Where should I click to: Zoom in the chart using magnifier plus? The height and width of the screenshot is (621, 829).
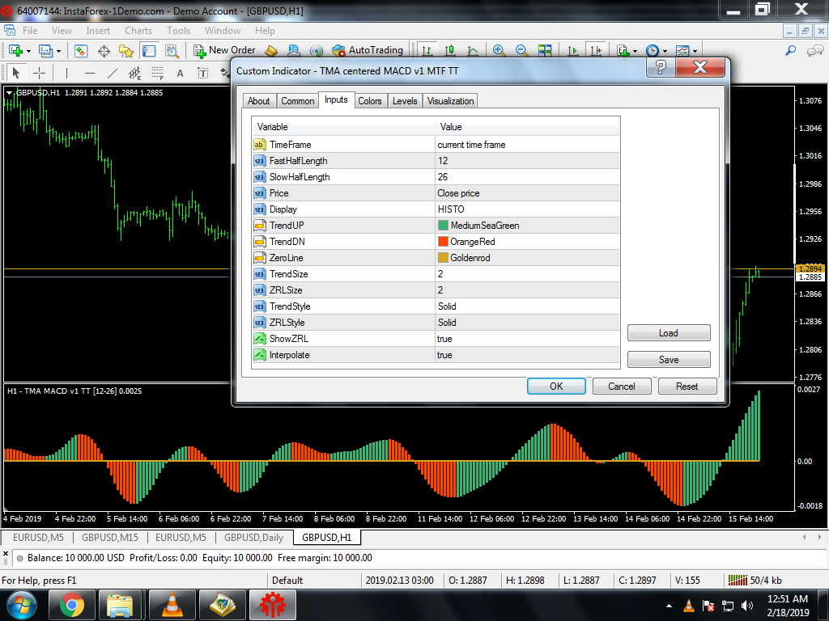tap(498, 51)
